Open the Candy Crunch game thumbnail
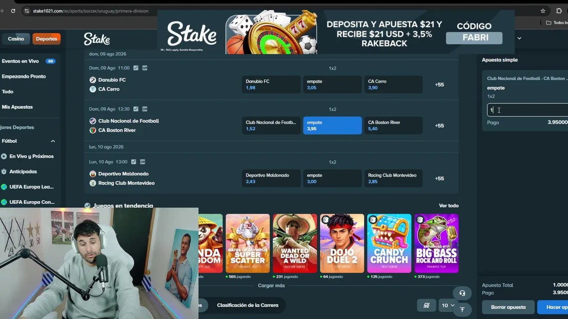Image resolution: width=568 pixels, height=319 pixels. point(389,243)
